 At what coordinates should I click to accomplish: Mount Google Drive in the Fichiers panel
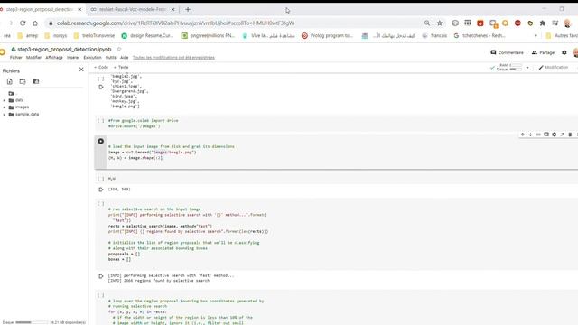tap(36, 81)
